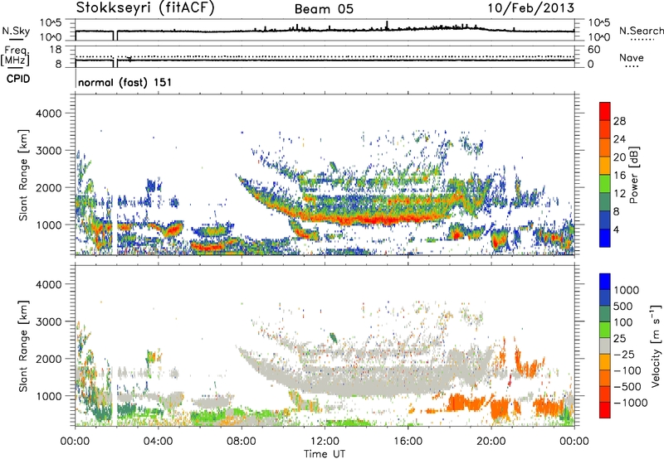Click the 'N.Sky' legend label
Viewport: 664px width, 459px height.
[16, 31]
